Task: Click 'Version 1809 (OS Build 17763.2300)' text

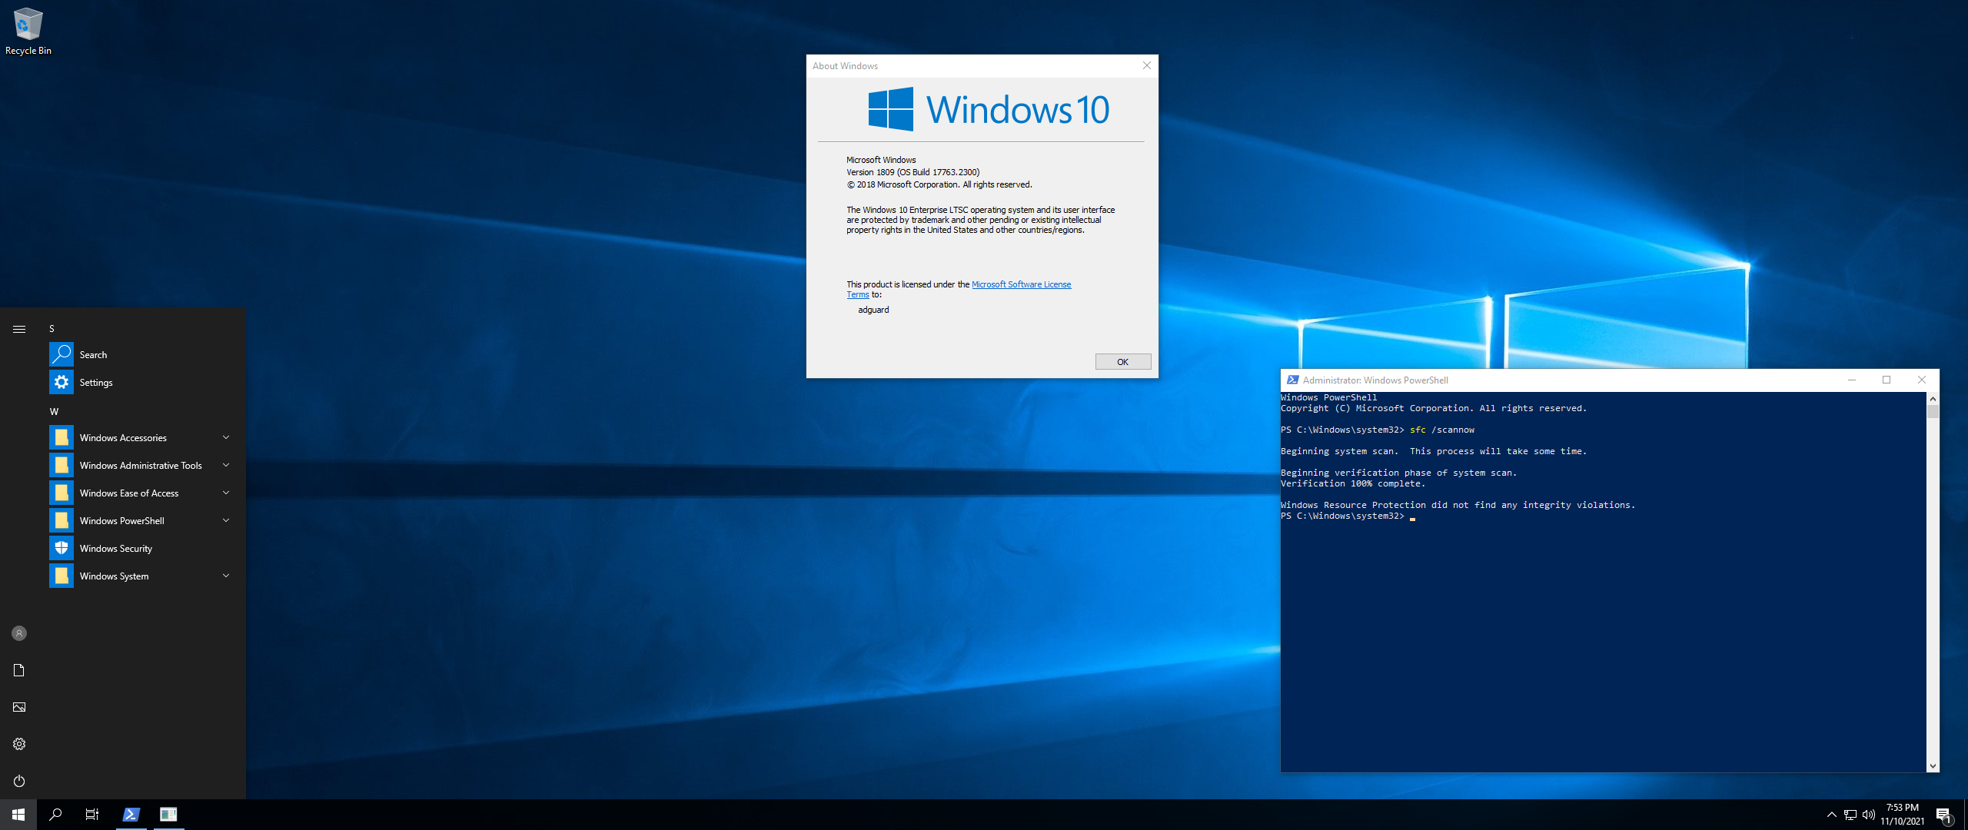Action: [913, 172]
